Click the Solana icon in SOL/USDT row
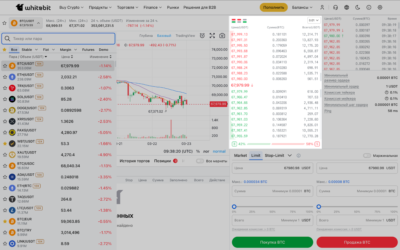The image size is (400, 250). tap(12, 99)
